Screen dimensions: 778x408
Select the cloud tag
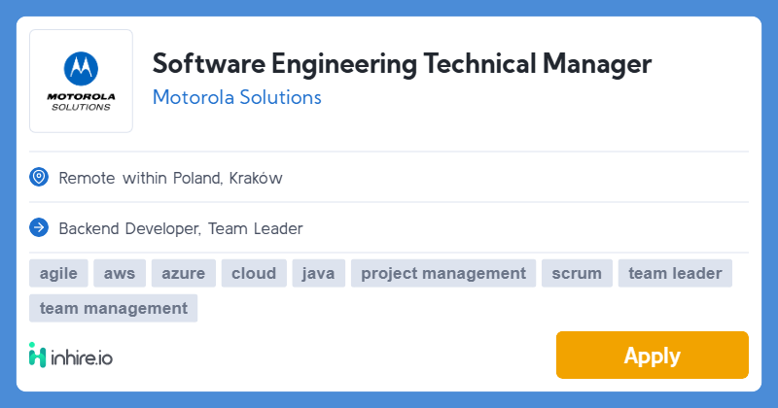[x=254, y=273]
